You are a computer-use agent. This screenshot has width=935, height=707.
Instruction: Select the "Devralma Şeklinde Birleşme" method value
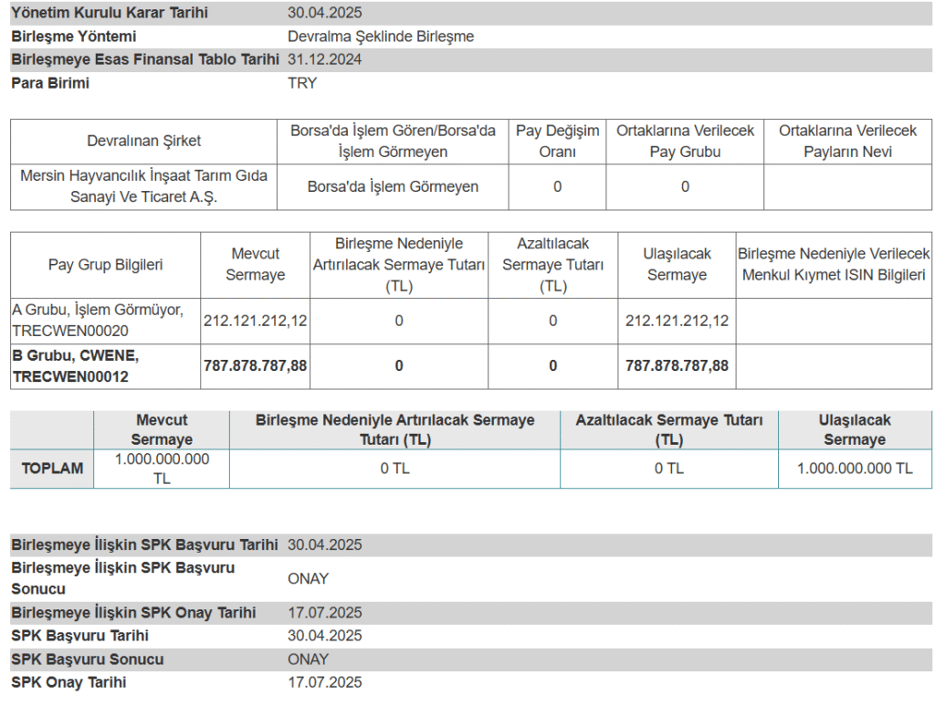click(x=380, y=37)
